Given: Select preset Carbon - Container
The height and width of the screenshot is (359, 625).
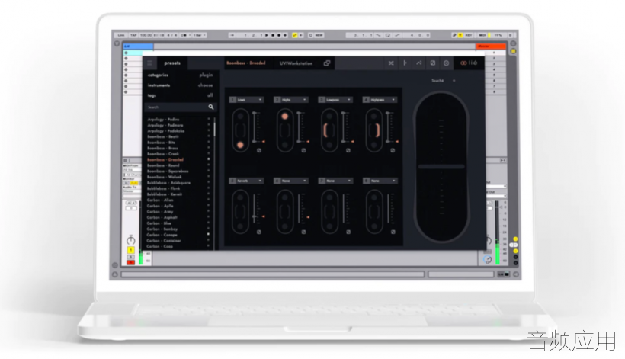Looking at the screenshot, I should 163,241.
